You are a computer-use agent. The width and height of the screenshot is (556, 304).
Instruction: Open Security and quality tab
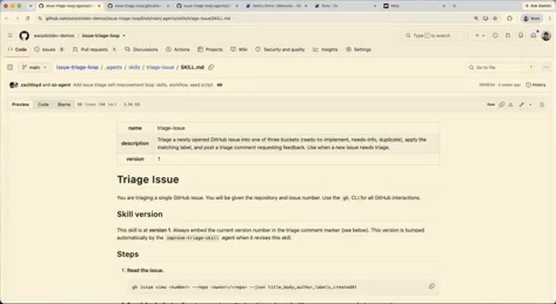280,49
